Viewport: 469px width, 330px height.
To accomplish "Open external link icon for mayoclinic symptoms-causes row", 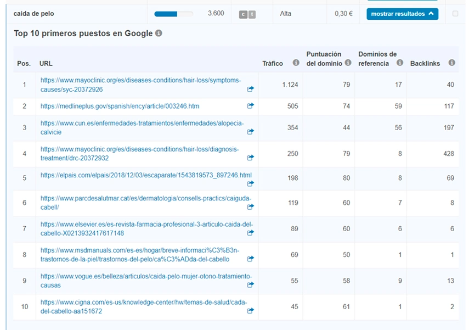I will pos(250,89).
